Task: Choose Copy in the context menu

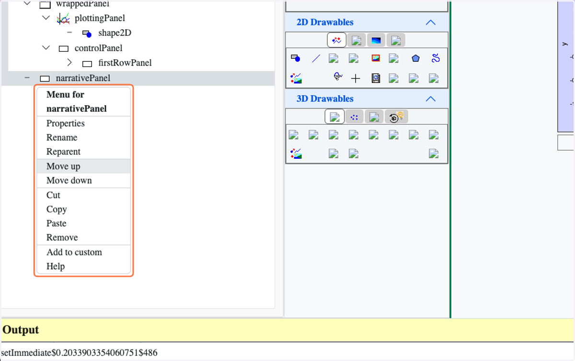Action: point(83,209)
